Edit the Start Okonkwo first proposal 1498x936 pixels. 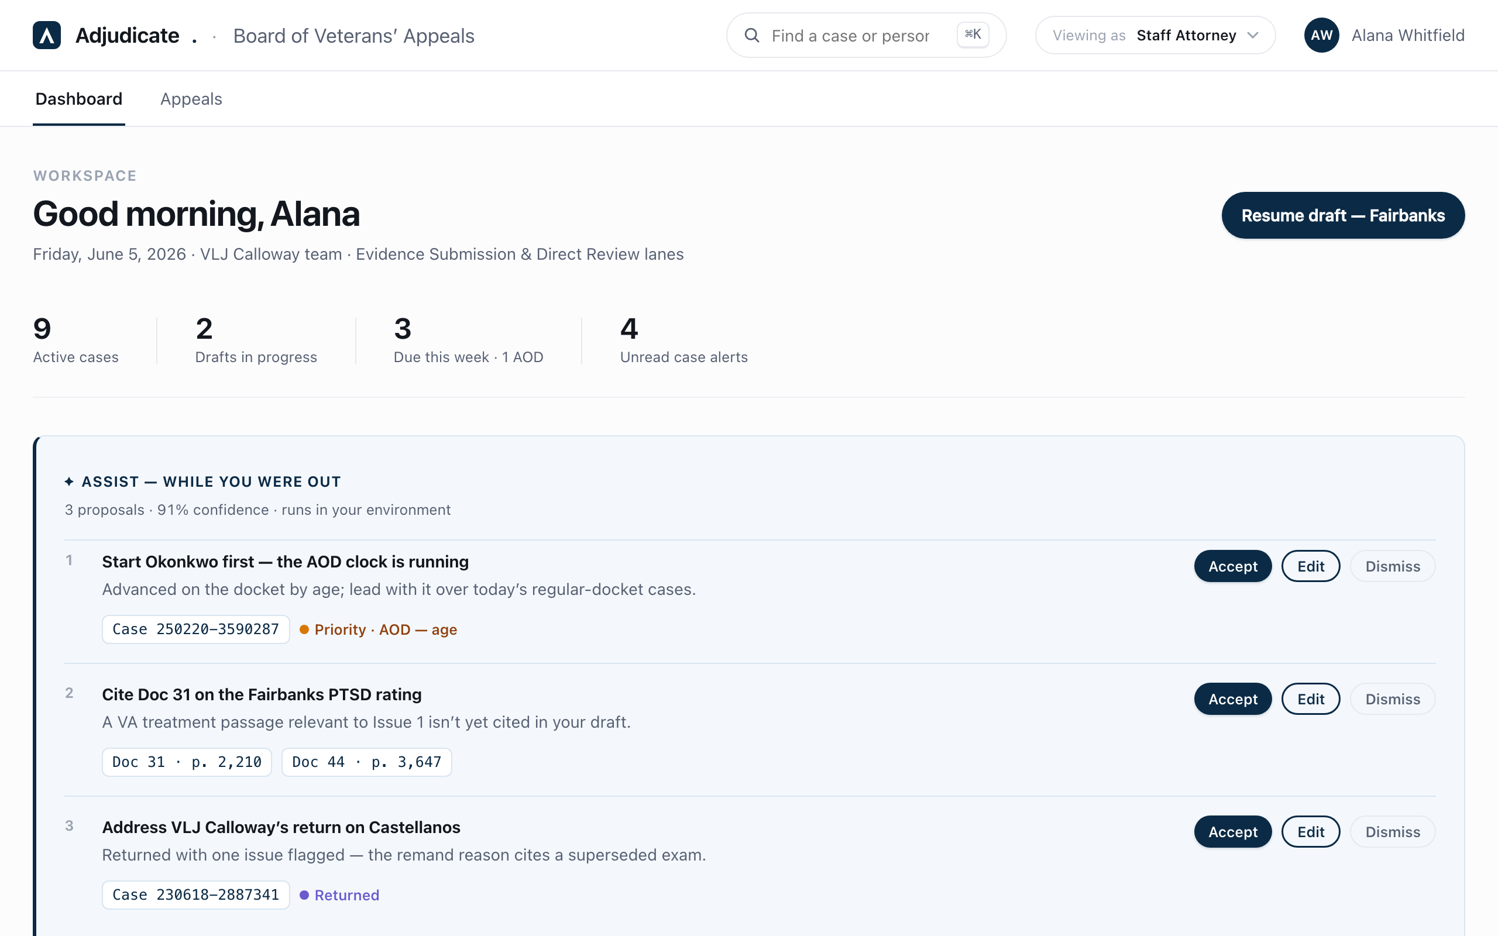tap(1310, 566)
